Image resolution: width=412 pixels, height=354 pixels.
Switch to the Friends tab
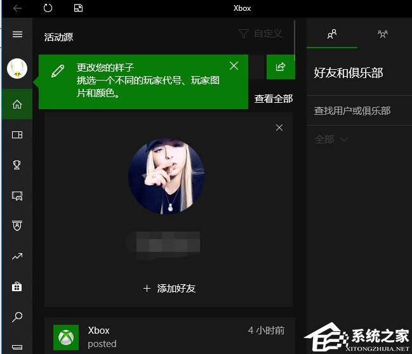(331, 34)
